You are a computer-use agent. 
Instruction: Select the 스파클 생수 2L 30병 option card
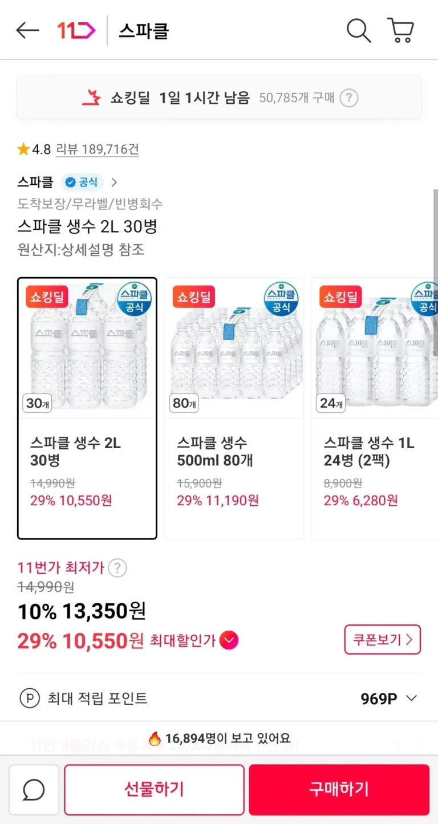click(87, 408)
